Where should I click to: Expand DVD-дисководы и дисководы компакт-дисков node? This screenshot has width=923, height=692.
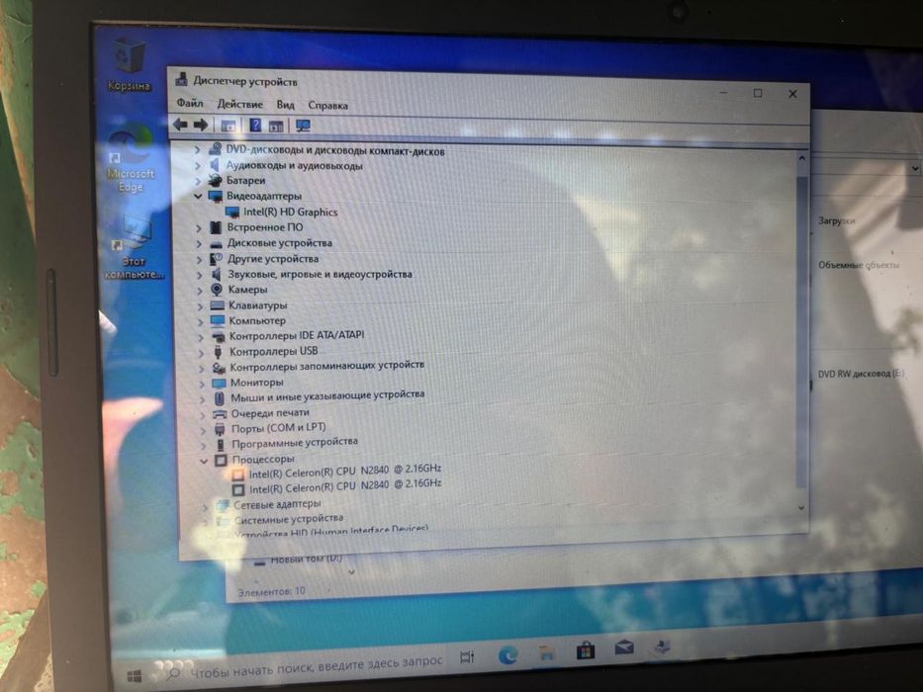(x=197, y=150)
